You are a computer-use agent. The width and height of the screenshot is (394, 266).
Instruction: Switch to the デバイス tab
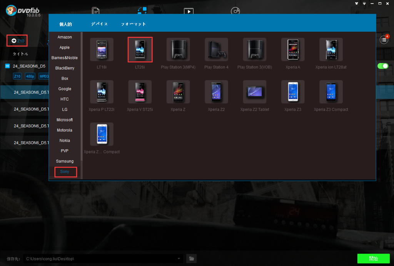click(100, 24)
